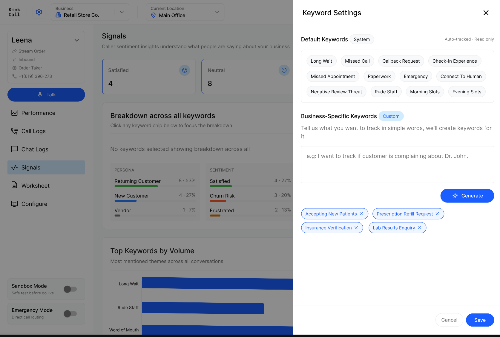Click the Order Taker role icon
Screen dimensions: 500x337
(14, 68)
